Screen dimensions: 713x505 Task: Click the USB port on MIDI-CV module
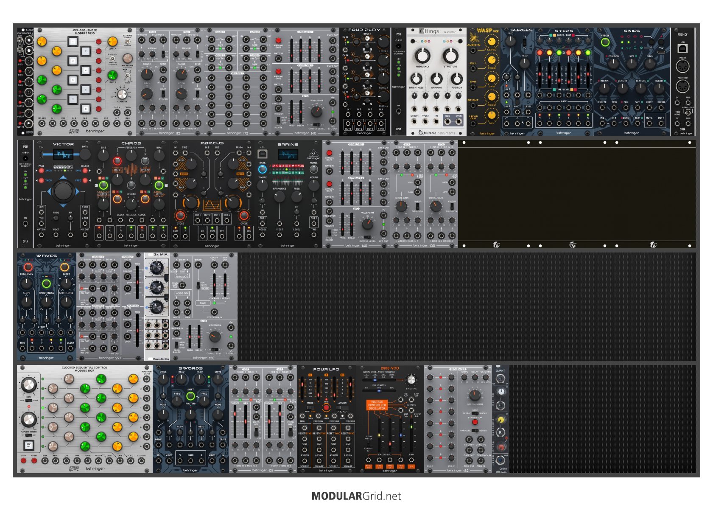click(x=682, y=48)
